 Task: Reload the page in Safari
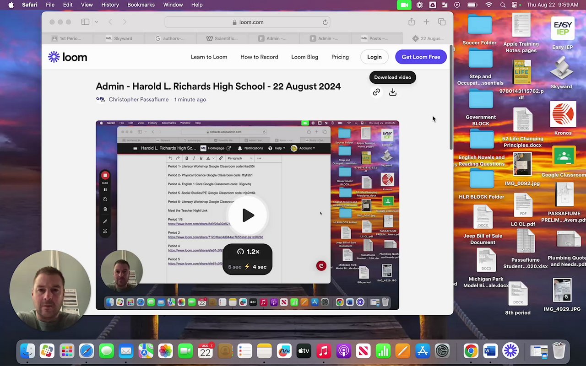325,22
